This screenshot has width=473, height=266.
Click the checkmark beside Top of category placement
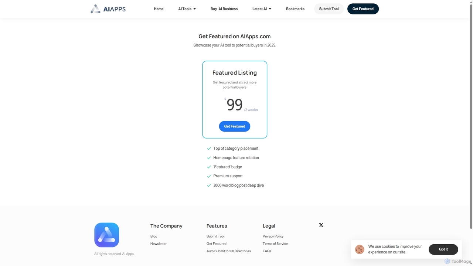[x=209, y=149]
